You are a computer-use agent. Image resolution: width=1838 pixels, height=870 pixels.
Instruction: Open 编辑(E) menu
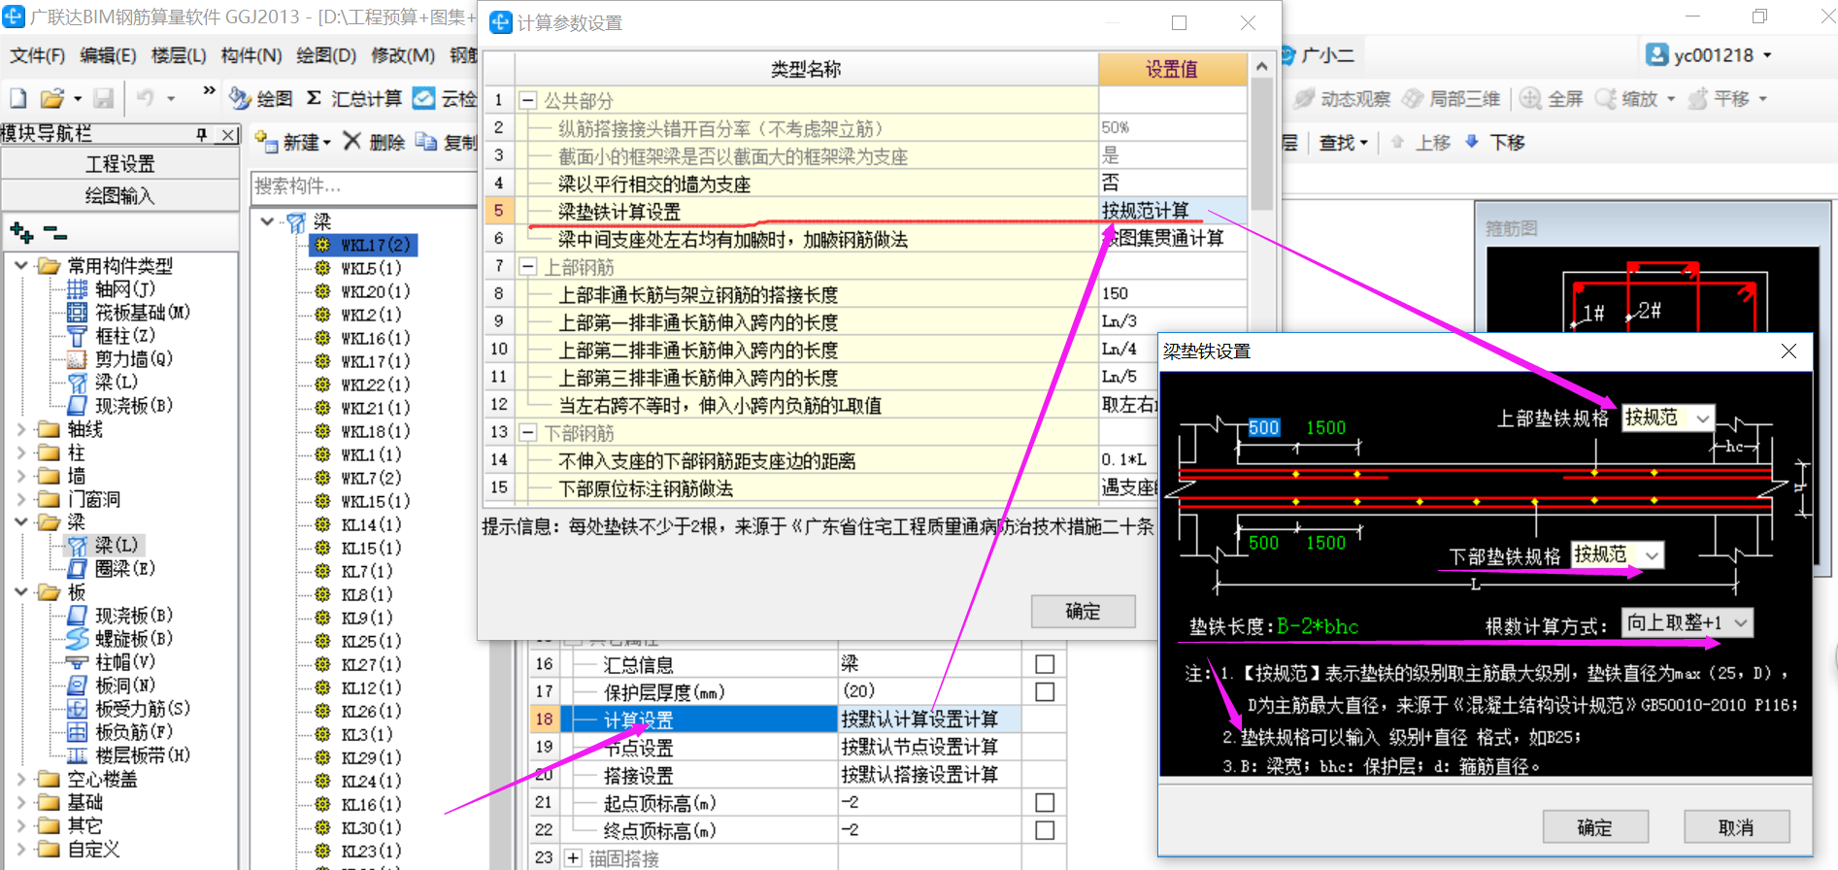108,55
